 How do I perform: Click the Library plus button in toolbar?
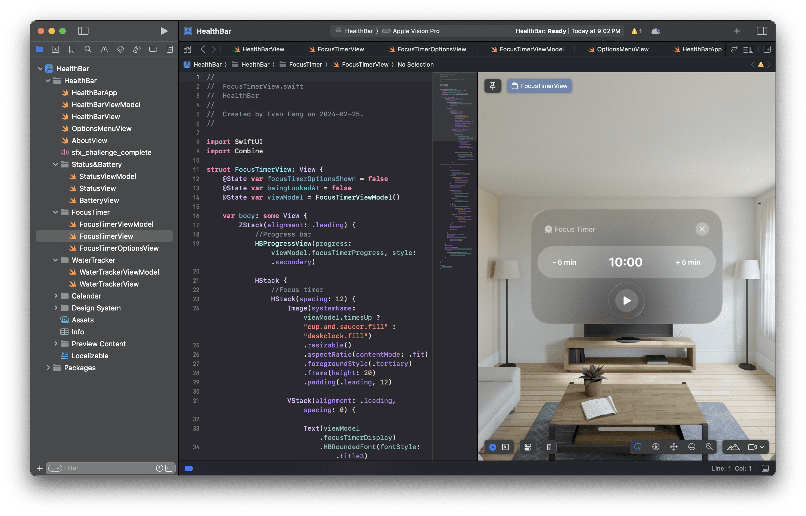point(737,31)
